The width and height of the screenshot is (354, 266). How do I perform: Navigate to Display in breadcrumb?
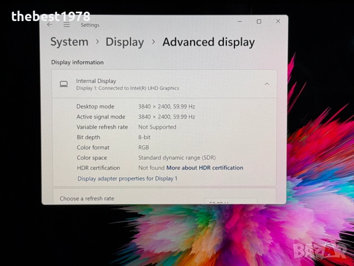click(124, 42)
